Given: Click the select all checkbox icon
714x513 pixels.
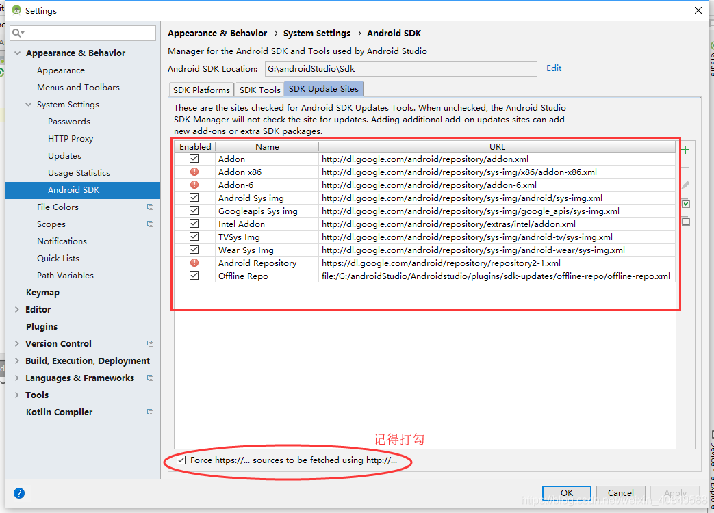Looking at the screenshot, I should (x=686, y=204).
